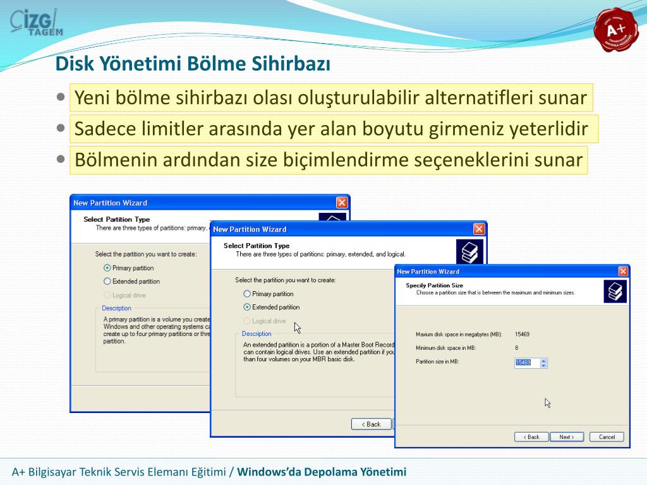The width and height of the screenshot is (647, 485).
Task: Click the slide title Disk Yönetimi Bölme Sihirbazı
Action: click(193, 64)
